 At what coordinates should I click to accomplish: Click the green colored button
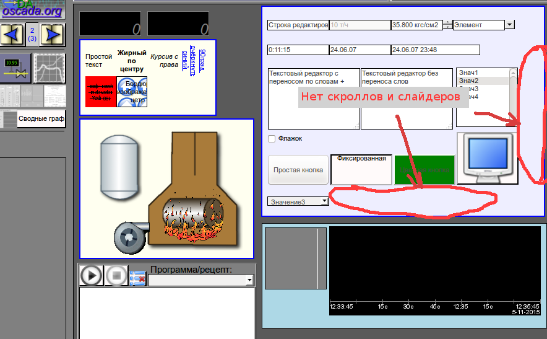click(x=424, y=169)
